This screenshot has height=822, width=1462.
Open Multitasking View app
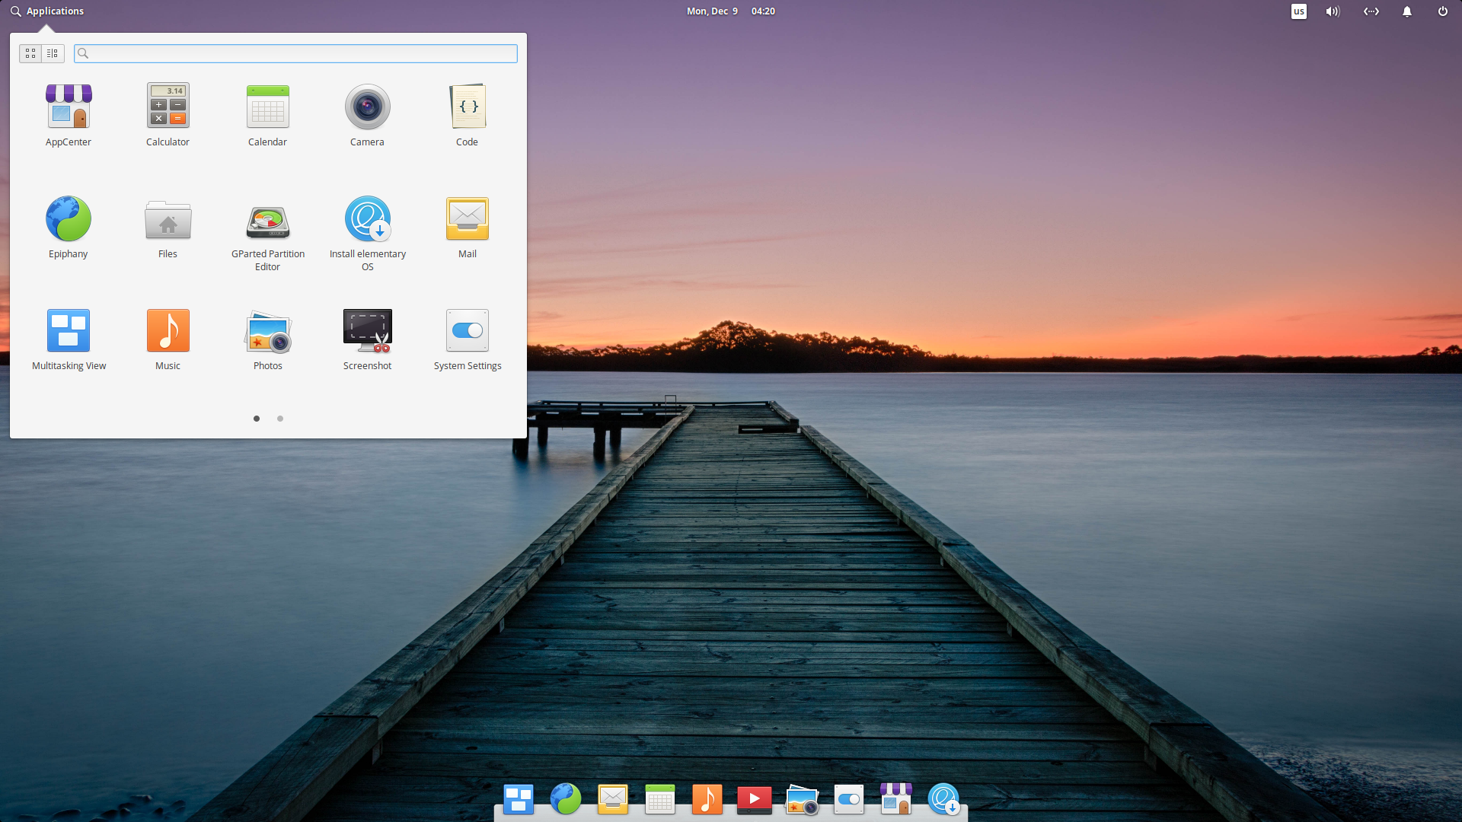coord(67,330)
